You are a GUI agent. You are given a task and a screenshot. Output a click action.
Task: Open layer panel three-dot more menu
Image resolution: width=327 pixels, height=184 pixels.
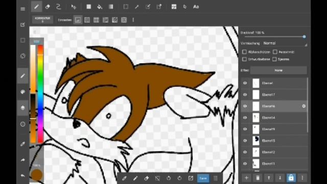pyautogui.click(x=302, y=178)
